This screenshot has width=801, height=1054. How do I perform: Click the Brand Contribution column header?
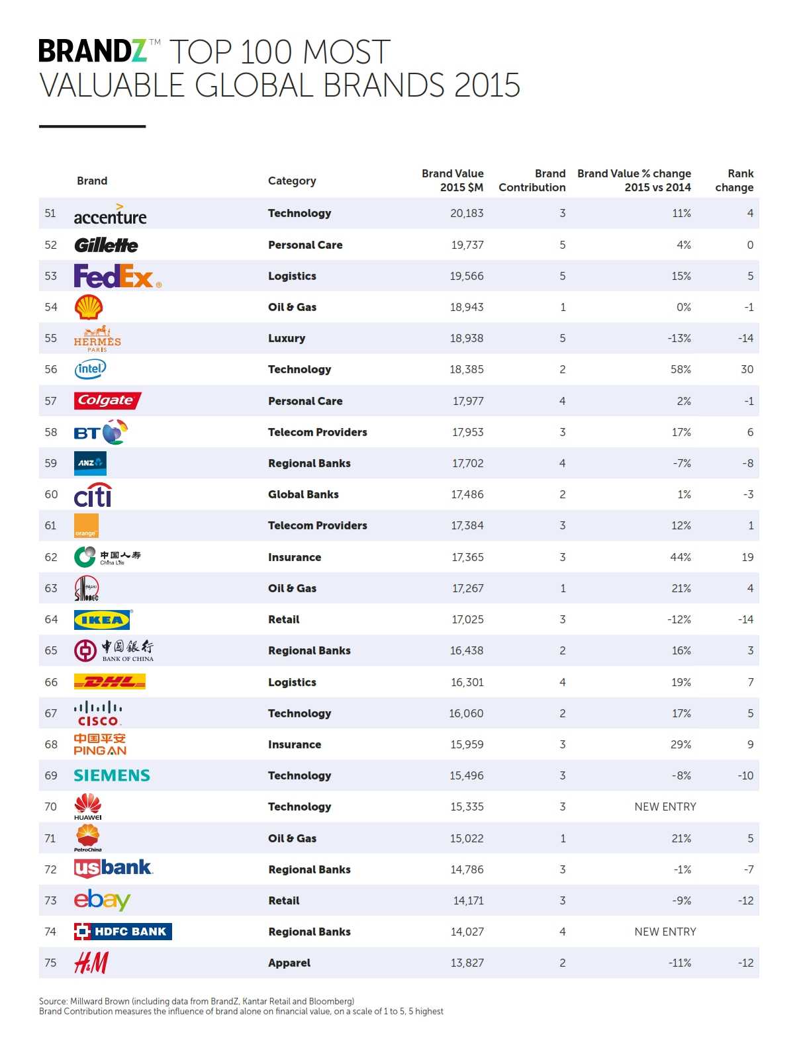tap(532, 181)
